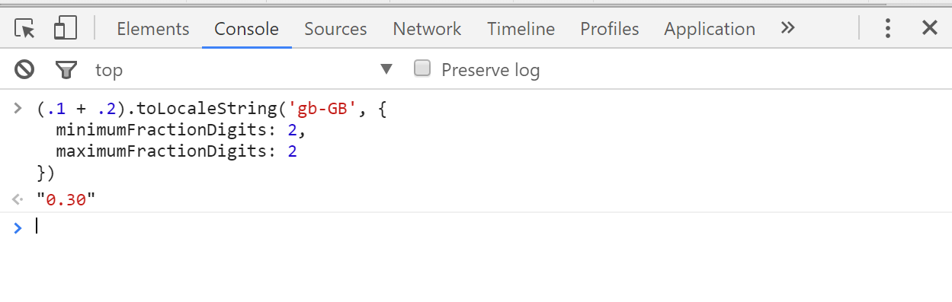Click the Preserve log label

(x=490, y=70)
